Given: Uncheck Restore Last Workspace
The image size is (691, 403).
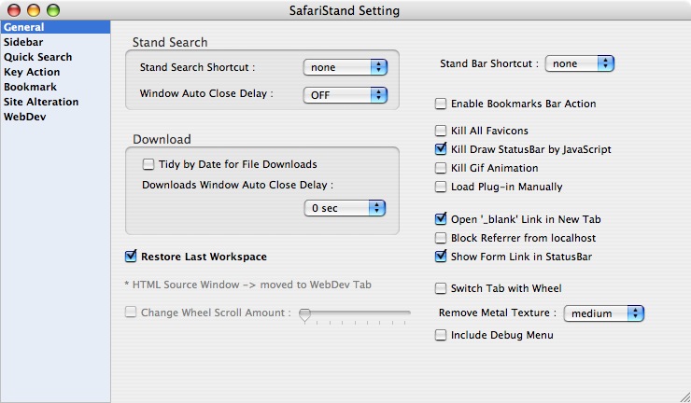Looking at the screenshot, I should pyautogui.click(x=131, y=257).
